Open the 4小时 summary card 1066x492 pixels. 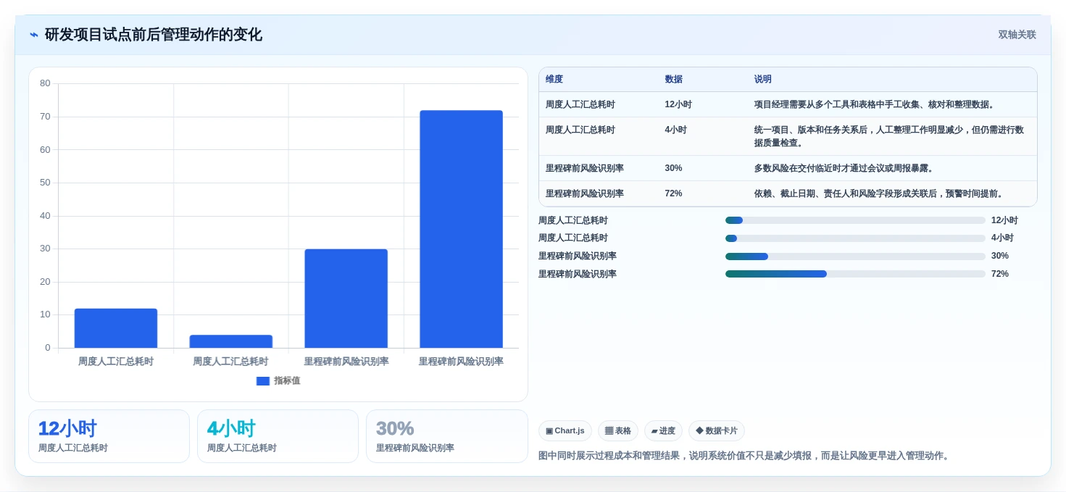point(278,436)
